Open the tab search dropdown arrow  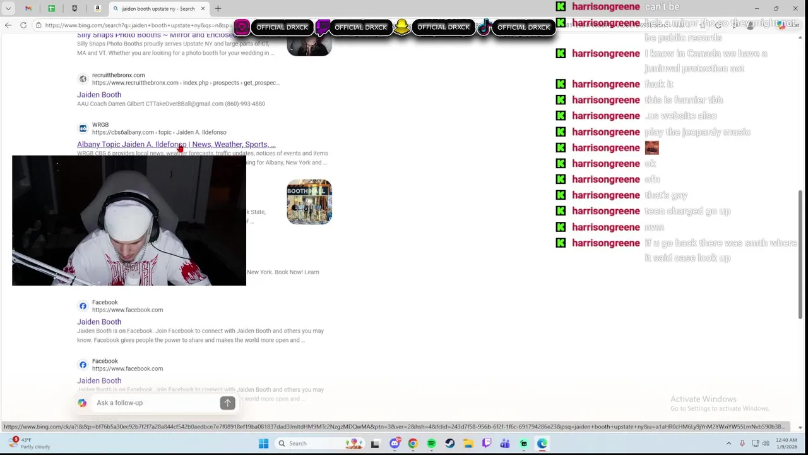[x=8, y=8]
